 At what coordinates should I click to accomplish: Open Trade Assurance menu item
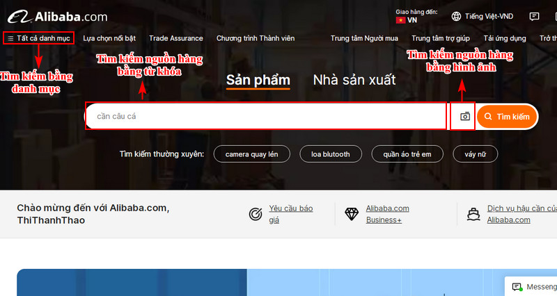coord(176,38)
